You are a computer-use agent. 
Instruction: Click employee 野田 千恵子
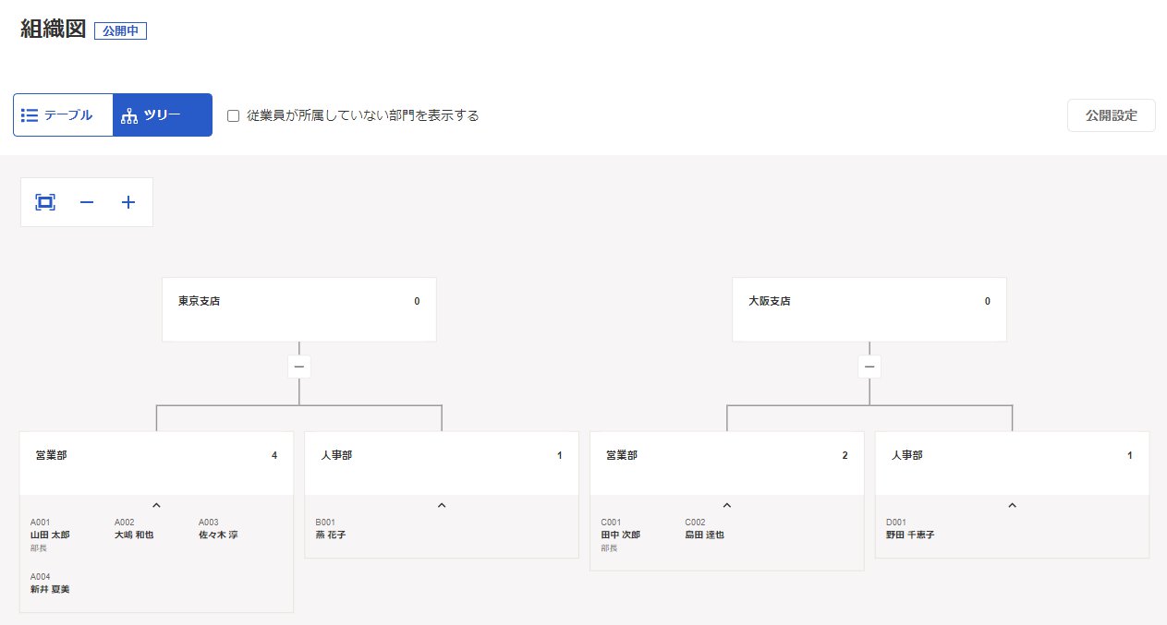pyautogui.click(x=910, y=535)
